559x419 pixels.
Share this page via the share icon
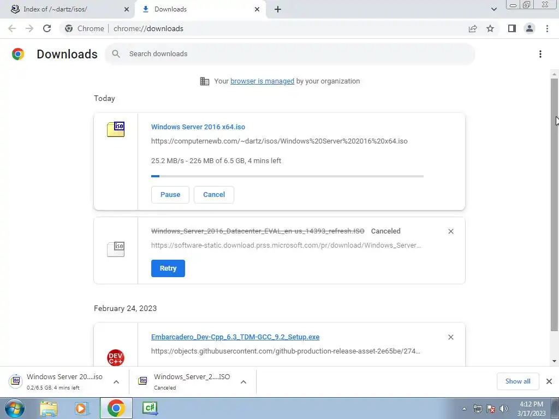click(x=473, y=28)
